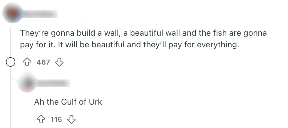
Task: Click the second line starting "pay for it"
Action: click(128, 46)
